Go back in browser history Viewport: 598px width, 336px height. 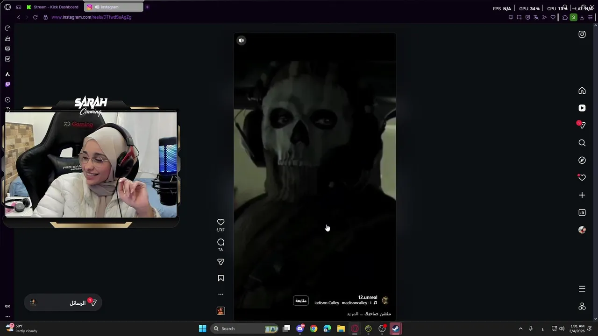19,17
